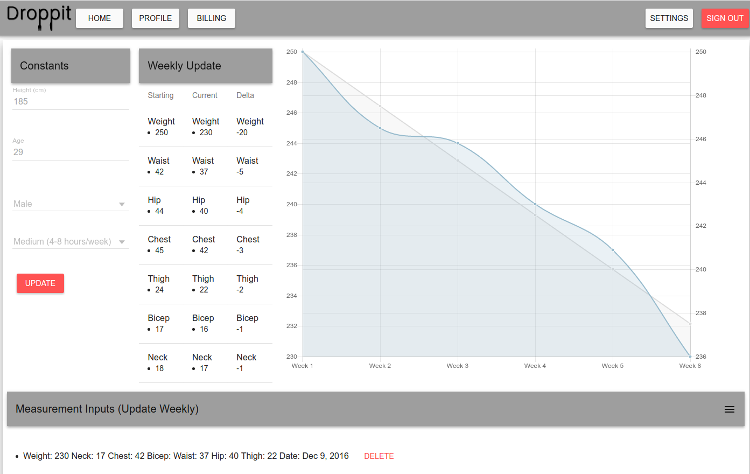Click the Age input field
The image size is (750, 474).
[x=71, y=152]
